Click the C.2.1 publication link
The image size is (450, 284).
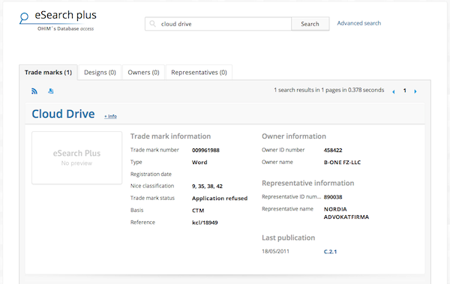click(330, 252)
